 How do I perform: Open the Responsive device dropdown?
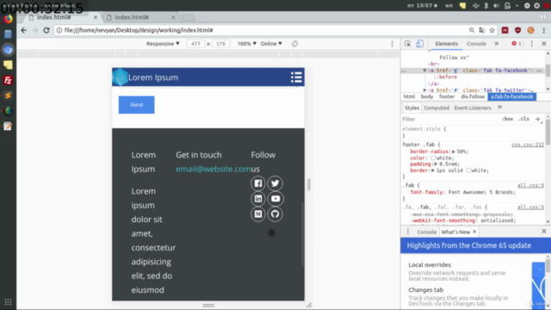coord(163,44)
